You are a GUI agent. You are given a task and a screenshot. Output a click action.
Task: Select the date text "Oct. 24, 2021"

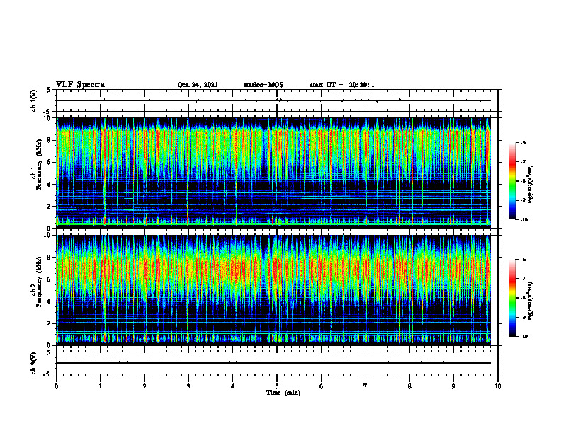coord(198,85)
